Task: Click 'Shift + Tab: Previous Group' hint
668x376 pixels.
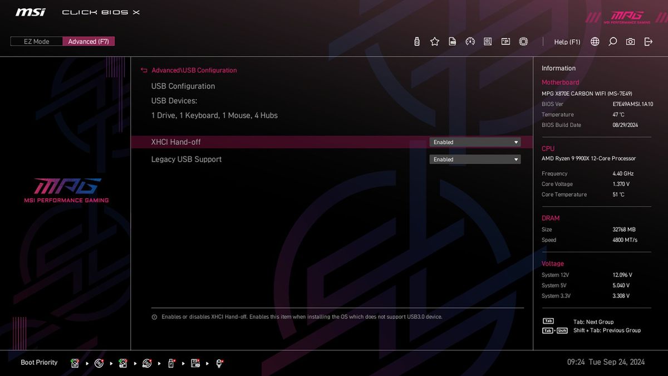Action: pos(607,330)
